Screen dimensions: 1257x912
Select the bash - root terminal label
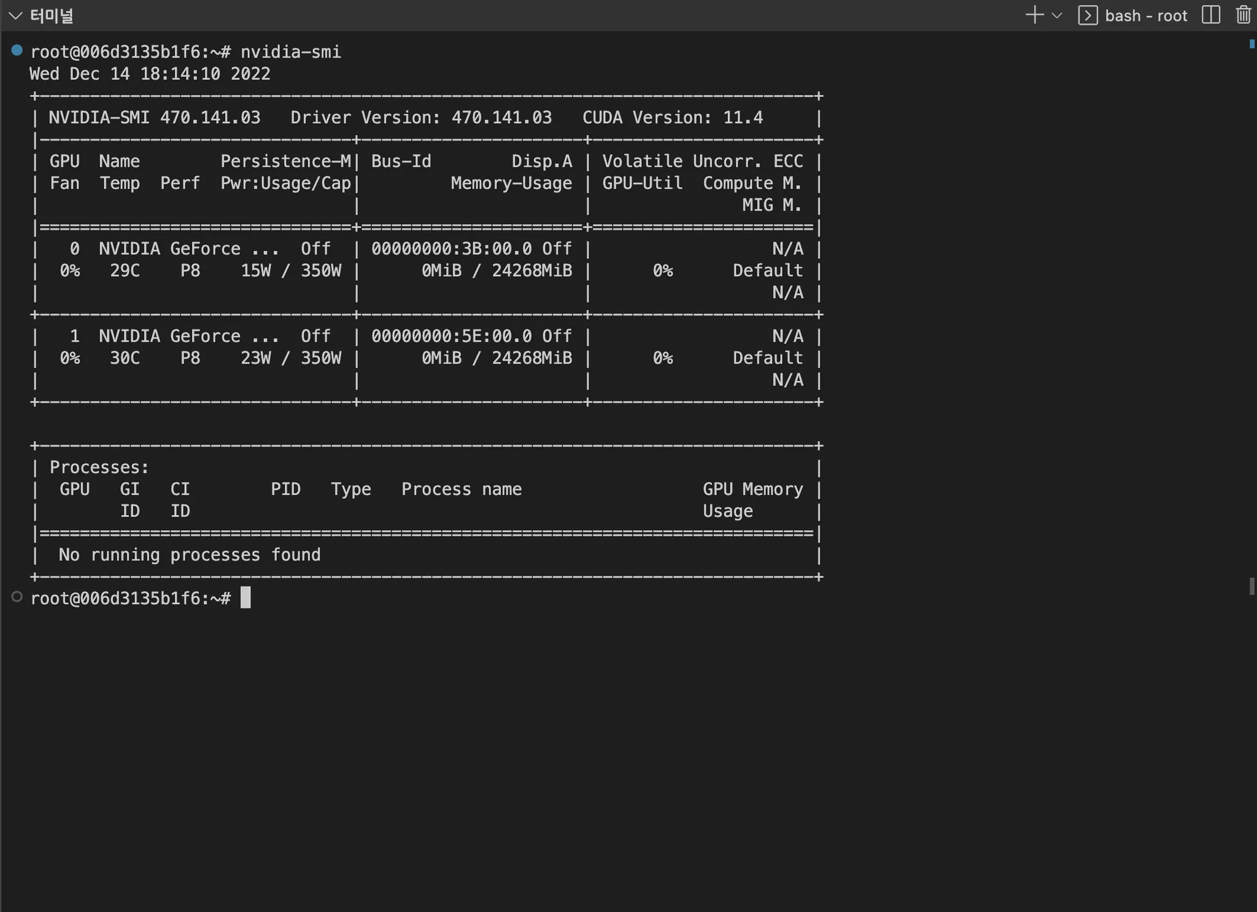point(1146,15)
